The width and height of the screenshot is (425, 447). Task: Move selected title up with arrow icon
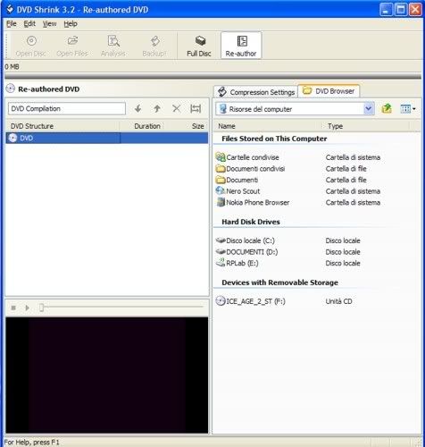pos(157,109)
